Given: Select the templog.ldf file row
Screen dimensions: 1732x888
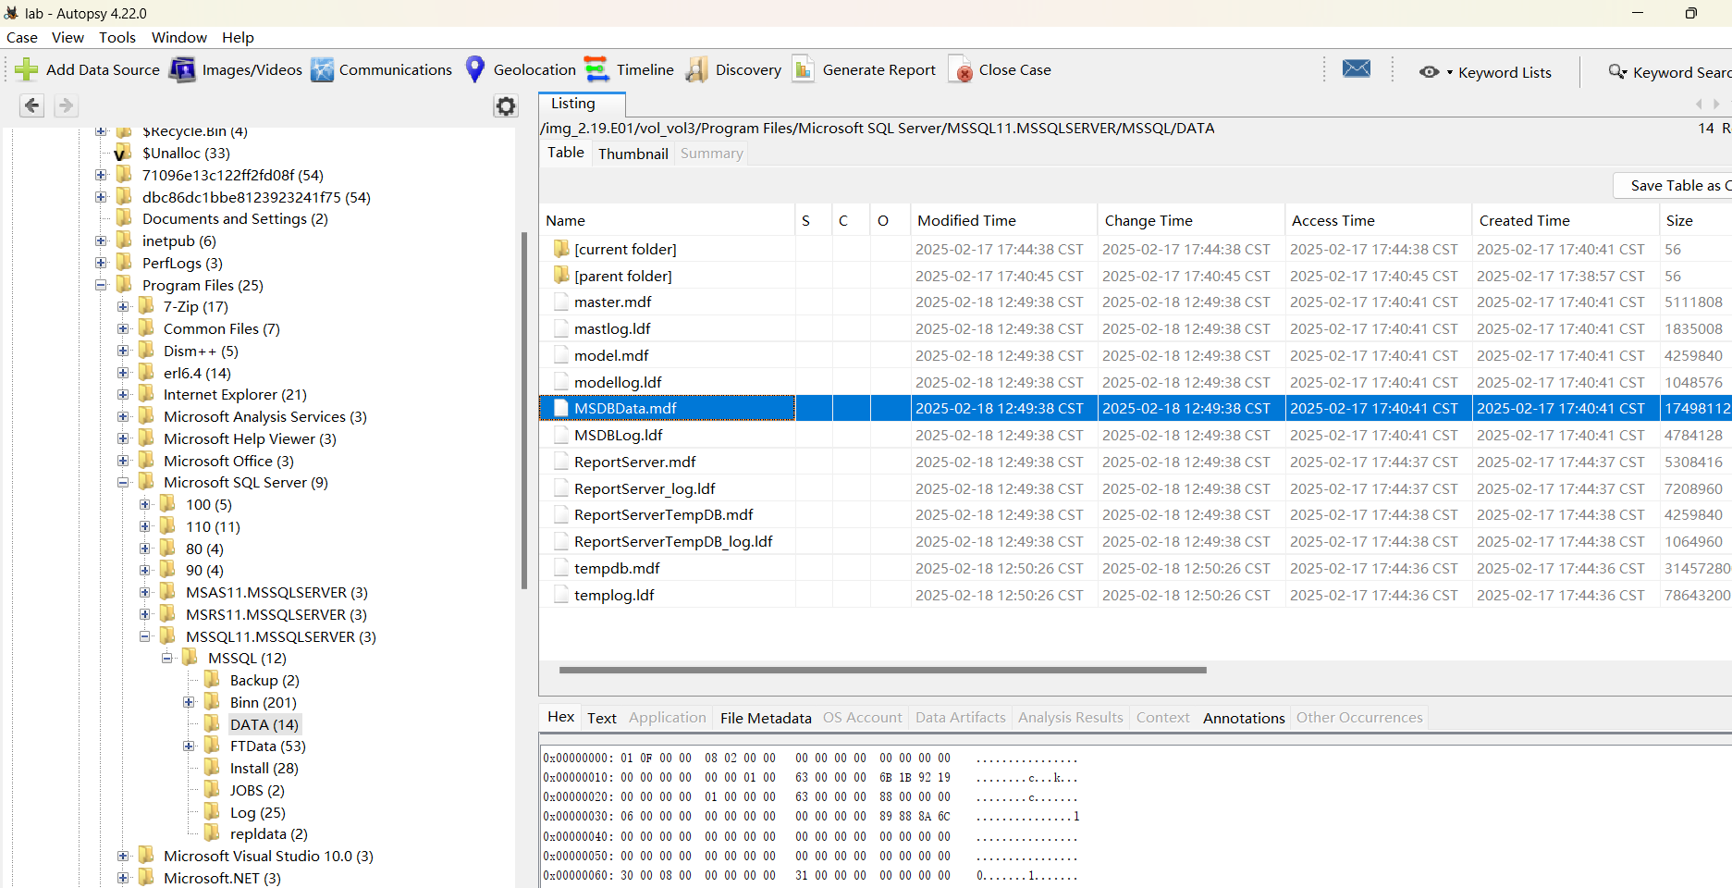Looking at the screenshot, I should [1136, 595].
